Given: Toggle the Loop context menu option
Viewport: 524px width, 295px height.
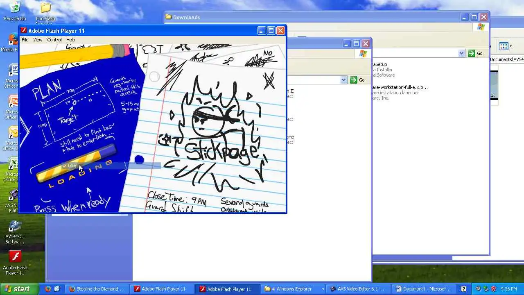Looking at the screenshot, I should [111, 166].
